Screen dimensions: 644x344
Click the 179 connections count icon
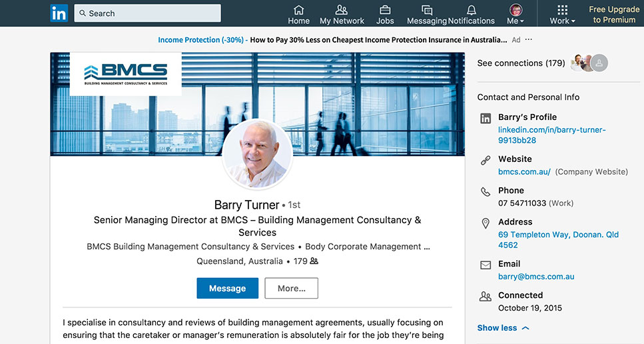click(x=314, y=261)
